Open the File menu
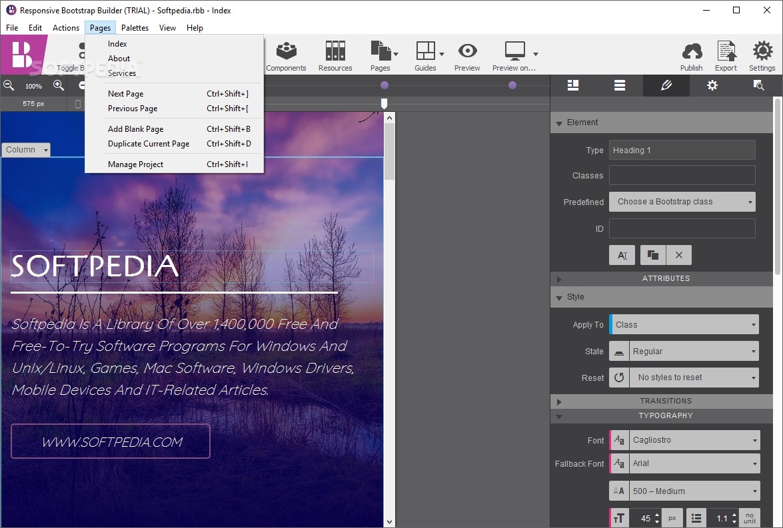Screen dimensions: 783x528 tap(12, 28)
